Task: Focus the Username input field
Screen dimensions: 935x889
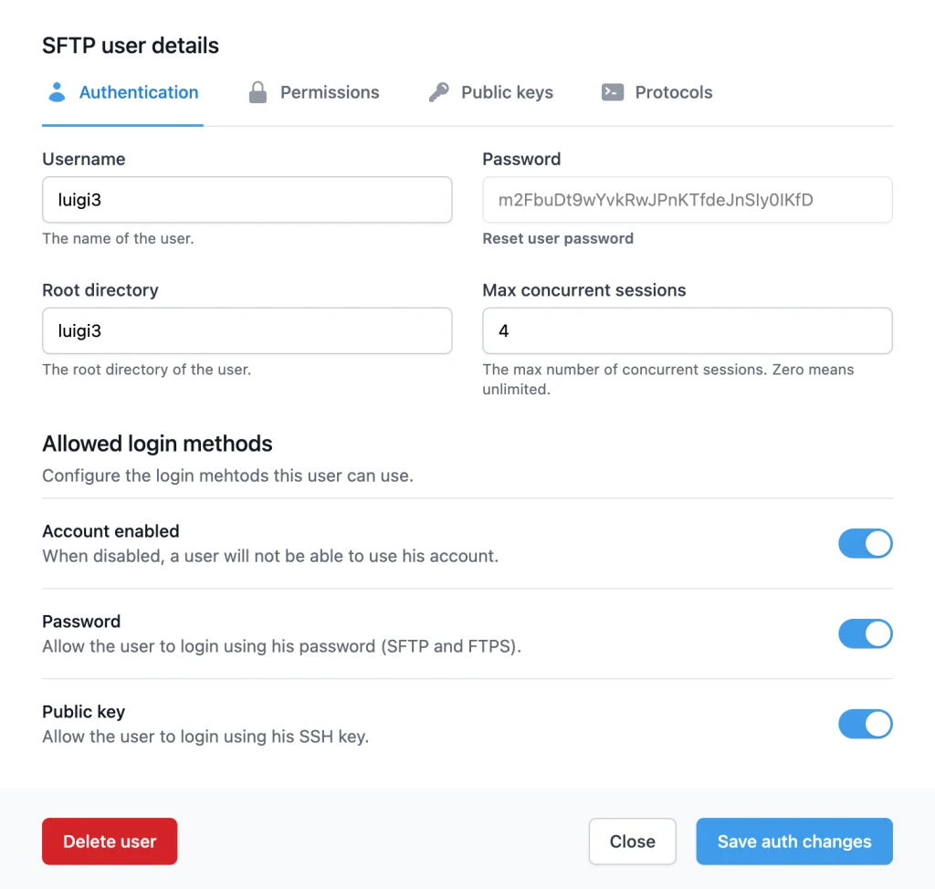Action: click(x=247, y=200)
